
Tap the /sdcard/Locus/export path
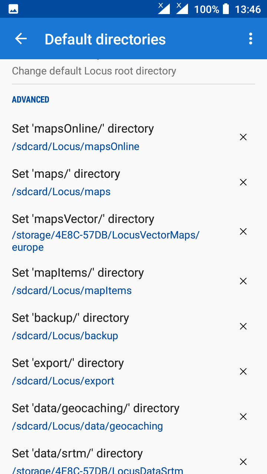[x=63, y=381]
